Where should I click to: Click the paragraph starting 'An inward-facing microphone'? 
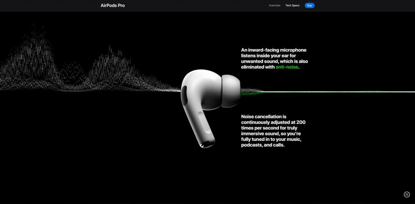[274, 58]
